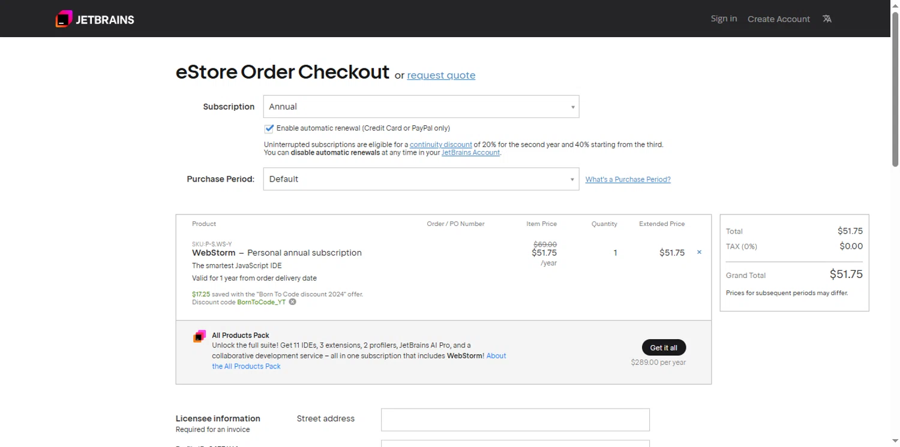Click the JetBrains logo in the header

click(x=95, y=19)
